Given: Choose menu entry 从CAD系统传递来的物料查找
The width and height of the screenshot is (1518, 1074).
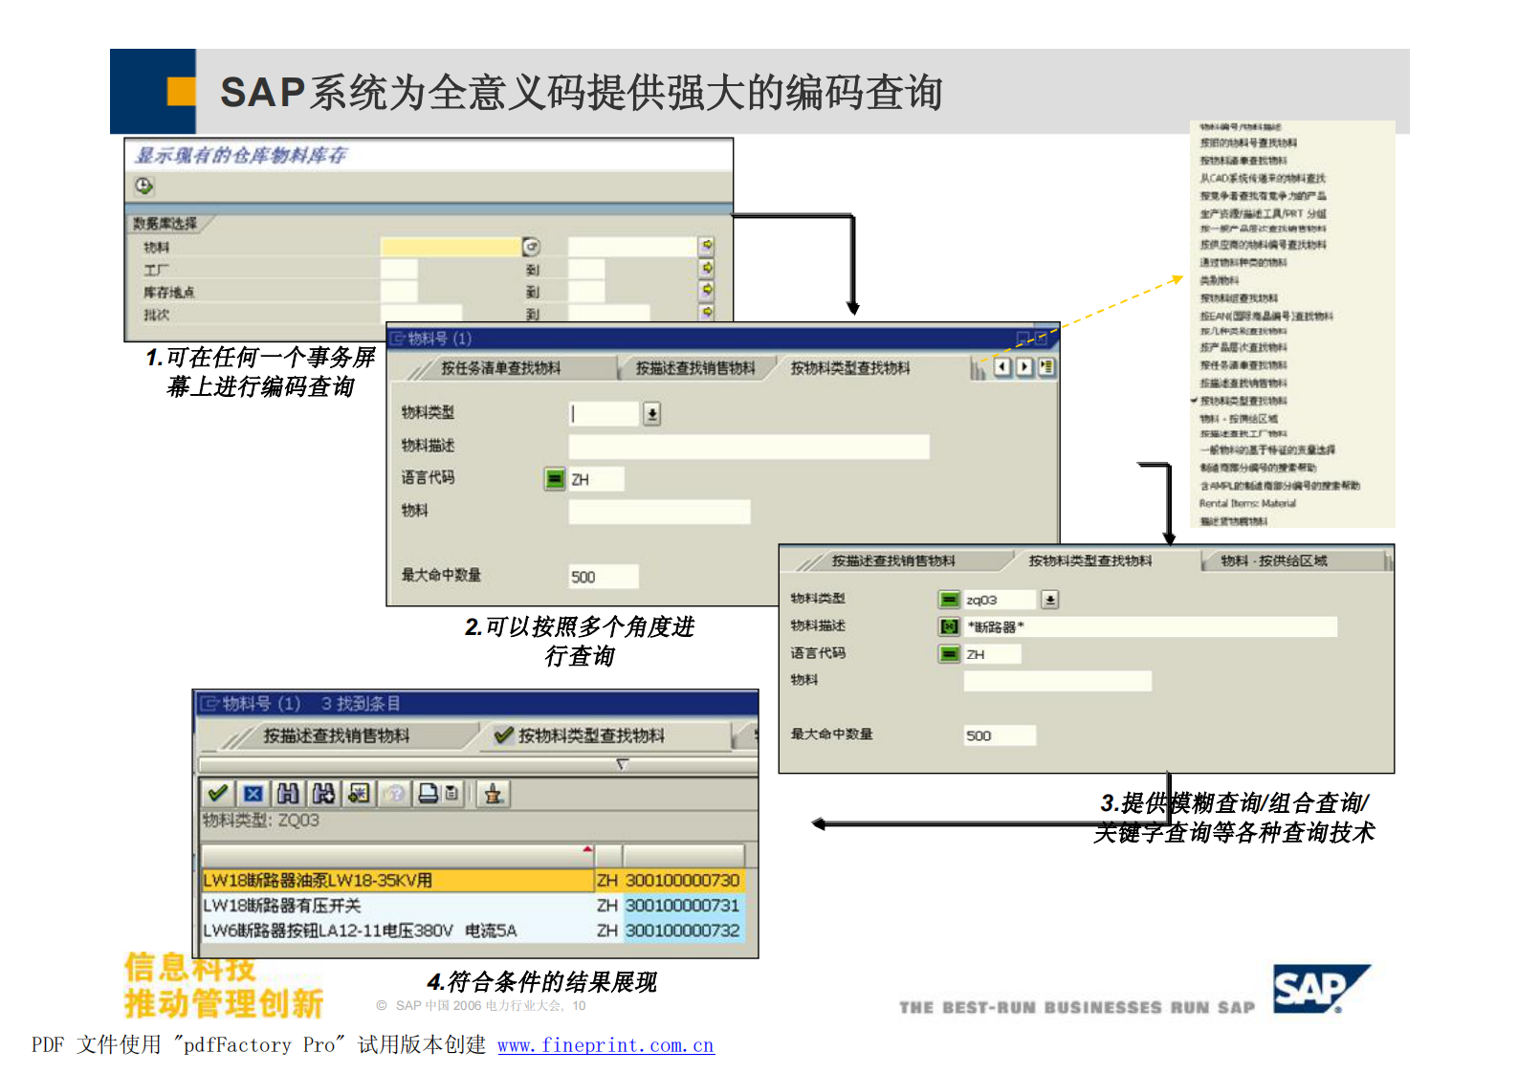Looking at the screenshot, I should click(x=1263, y=178).
